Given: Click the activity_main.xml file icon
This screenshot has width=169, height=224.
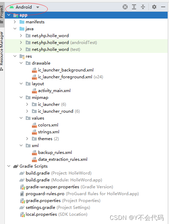Looking at the screenshot, I should tap(34, 91).
